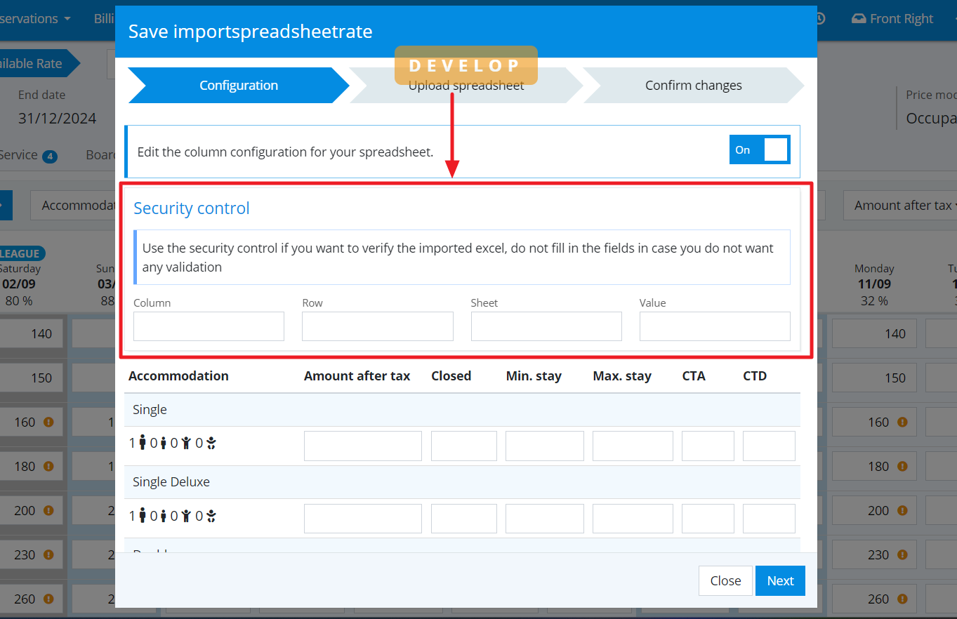Image resolution: width=957 pixels, height=619 pixels.
Task: Select the Configuration wizard step
Action: [x=238, y=86]
